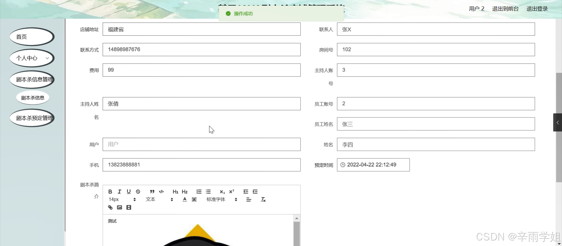Viewport: 562px width, 246px height.
Task: Click the 主持人姓名 field with 张倩
Action: tap(201, 104)
